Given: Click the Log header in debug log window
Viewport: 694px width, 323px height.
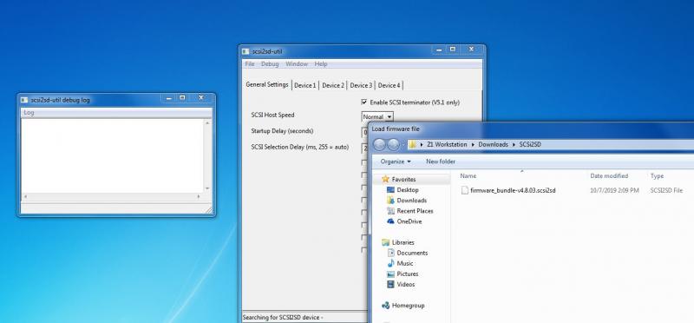Looking at the screenshot, I should pyautogui.click(x=29, y=113).
